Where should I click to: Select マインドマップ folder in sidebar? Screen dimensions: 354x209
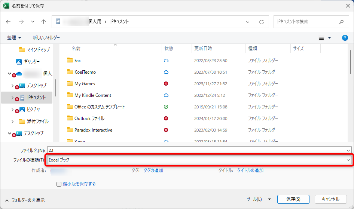(34, 49)
